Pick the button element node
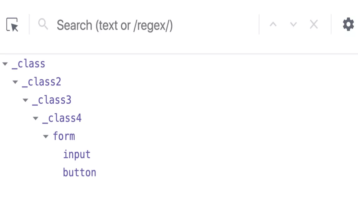Viewport: 358px width, 198px height. [80, 173]
